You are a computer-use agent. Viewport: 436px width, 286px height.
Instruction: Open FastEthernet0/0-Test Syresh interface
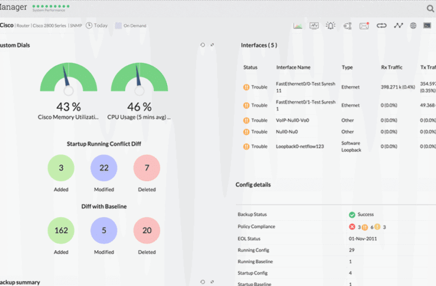[x=305, y=87]
